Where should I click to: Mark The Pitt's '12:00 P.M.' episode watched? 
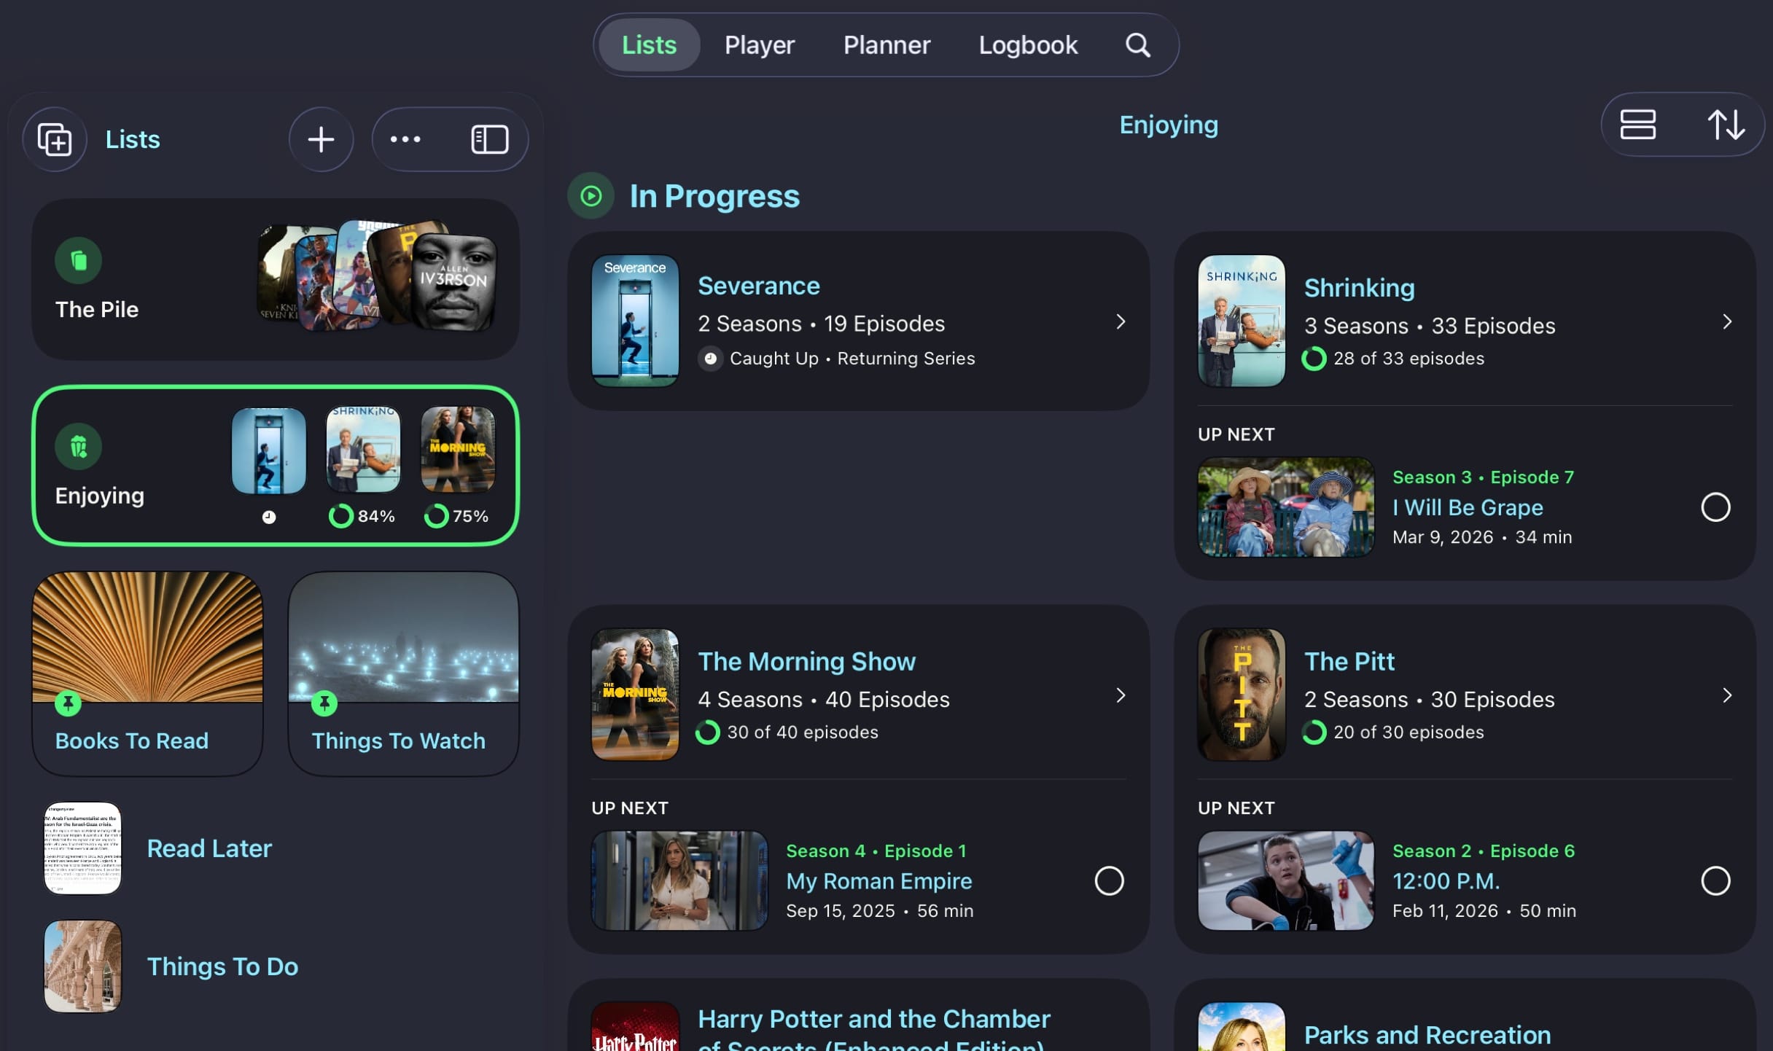(x=1717, y=880)
